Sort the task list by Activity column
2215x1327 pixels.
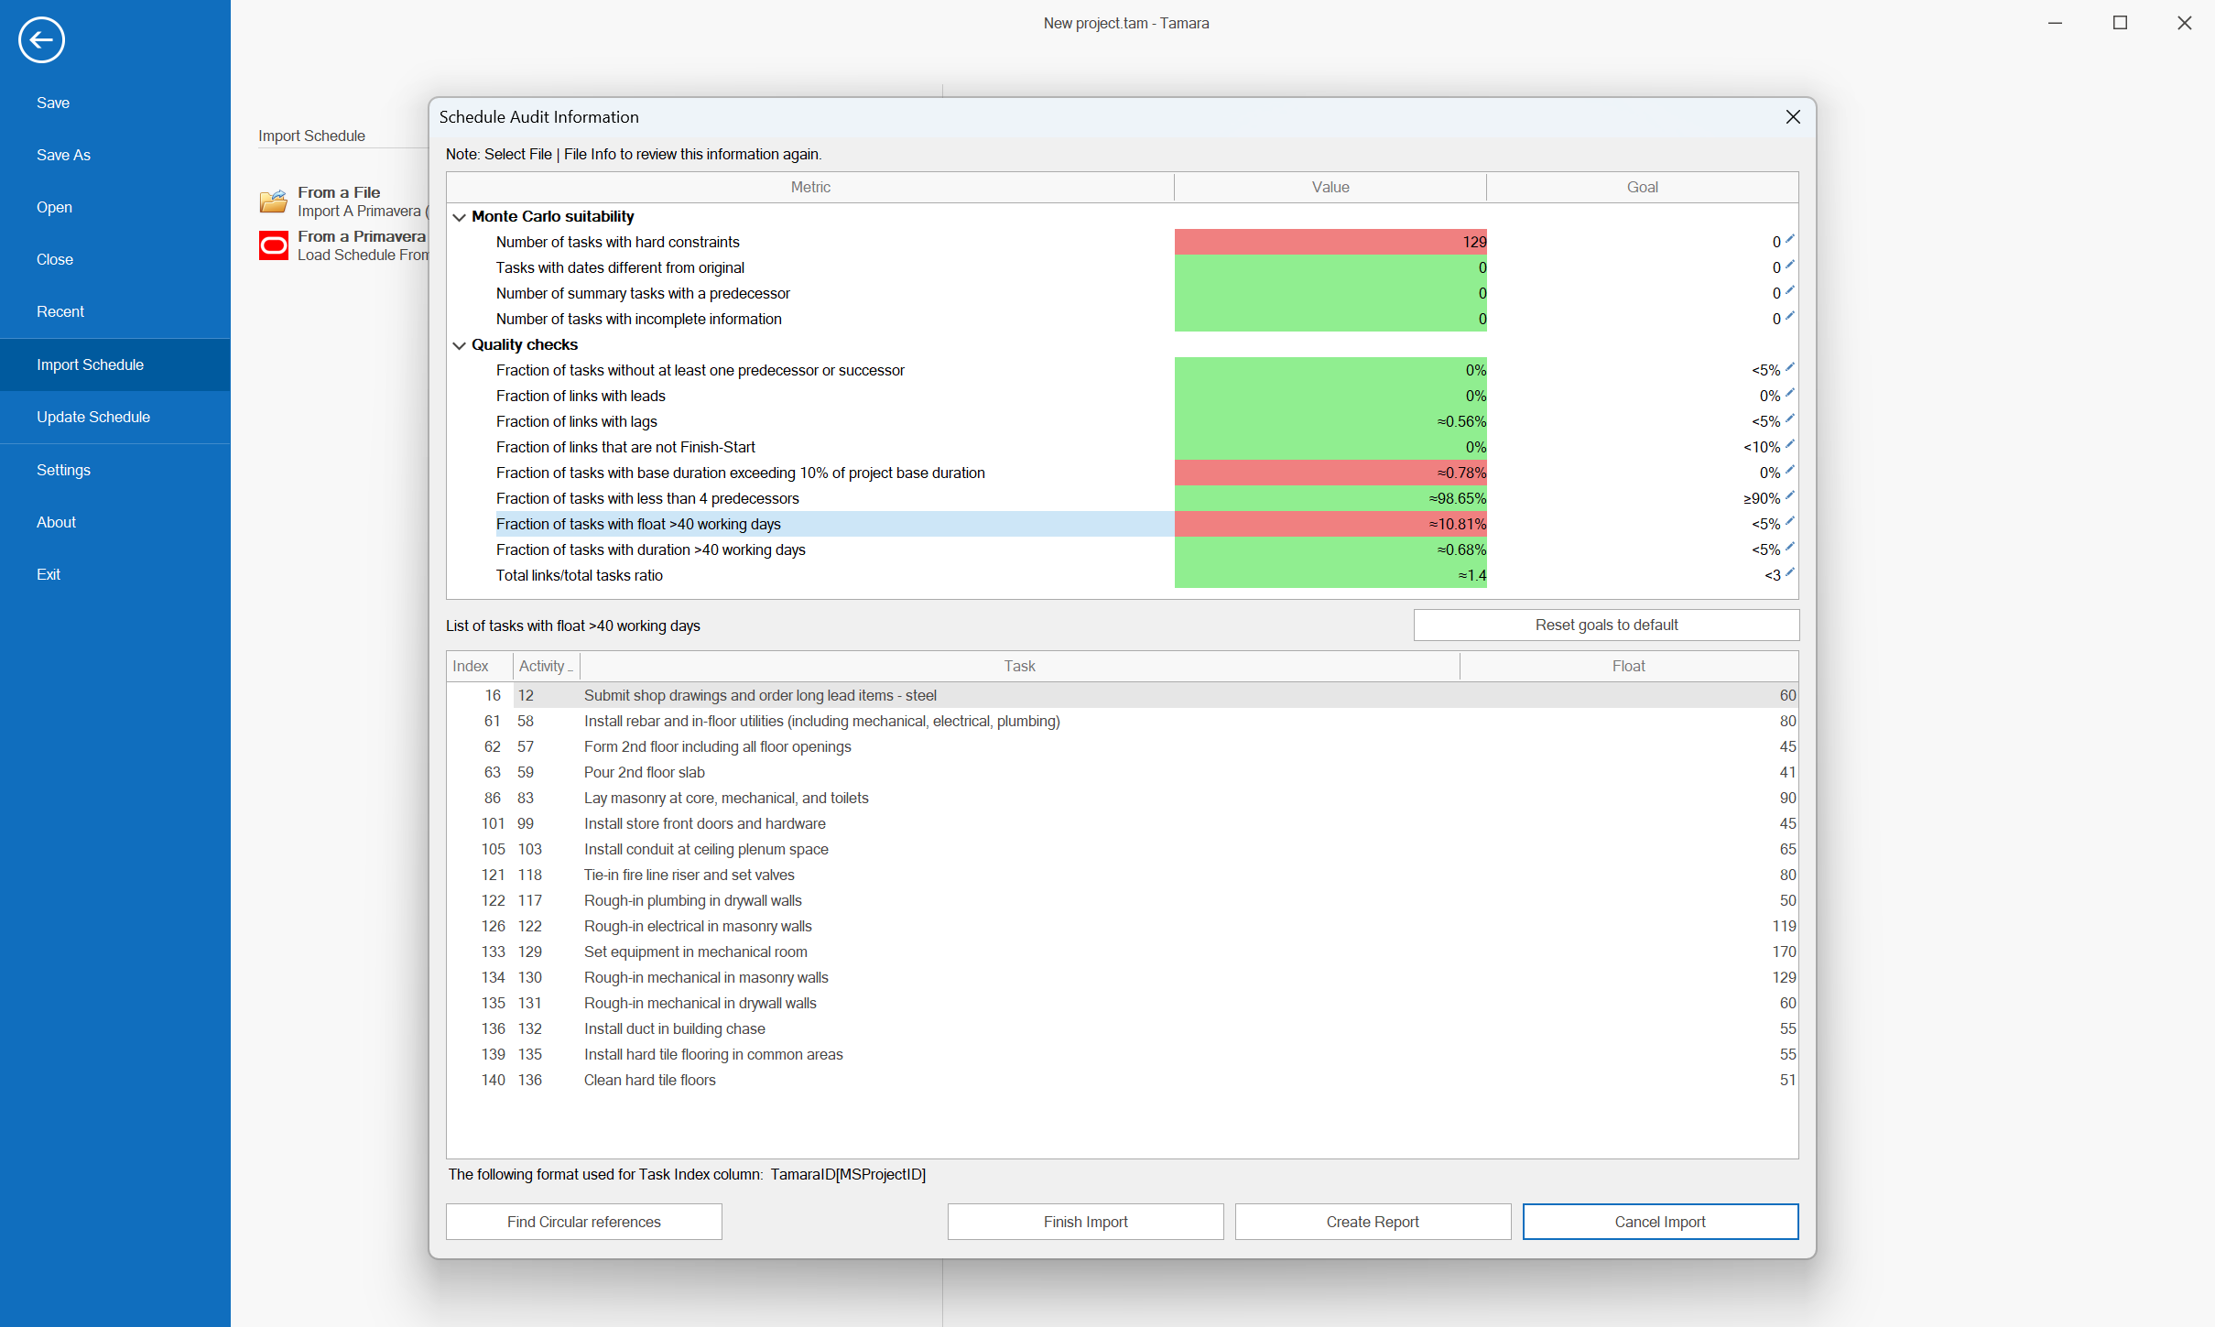[x=543, y=666]
